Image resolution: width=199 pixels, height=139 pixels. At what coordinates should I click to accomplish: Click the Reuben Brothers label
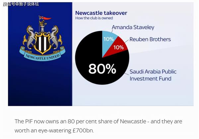150,39
